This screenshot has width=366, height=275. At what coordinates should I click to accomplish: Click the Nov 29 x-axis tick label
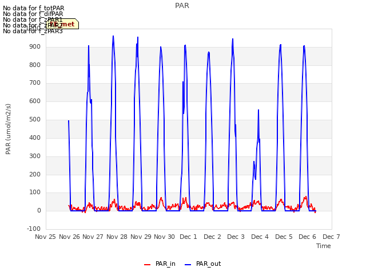(141, 237)
